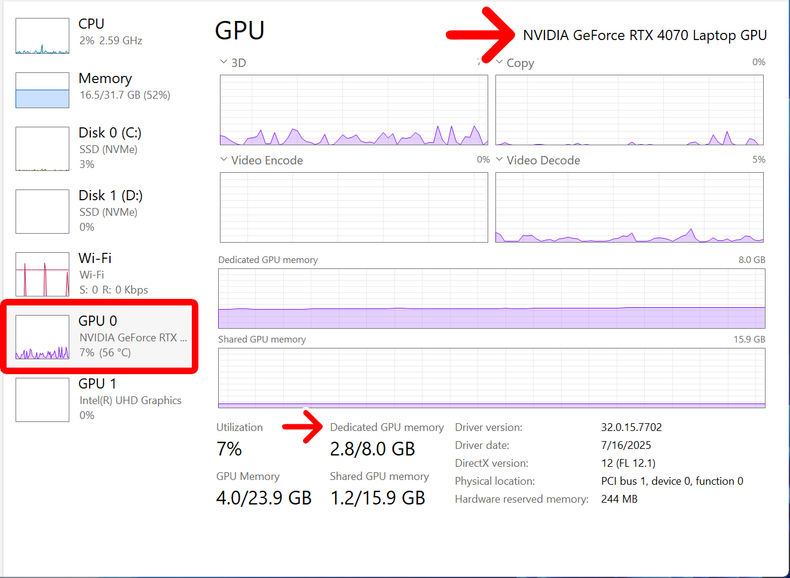This screenshot has width=790, height=578.
Task: Click the 3D usage graph area
Action: tap(354, 110)
